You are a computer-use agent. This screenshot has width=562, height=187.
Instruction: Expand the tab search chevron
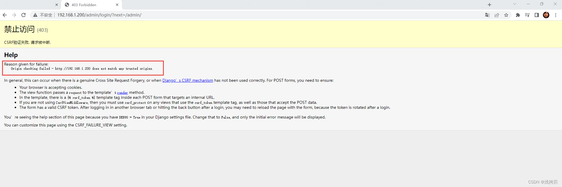[515, 4]
